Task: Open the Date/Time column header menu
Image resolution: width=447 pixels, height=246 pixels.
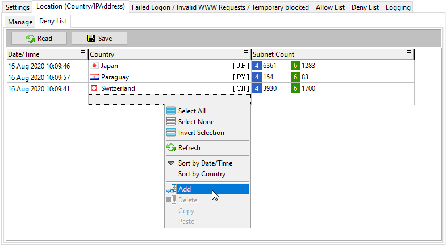Action: coord(83,53)
